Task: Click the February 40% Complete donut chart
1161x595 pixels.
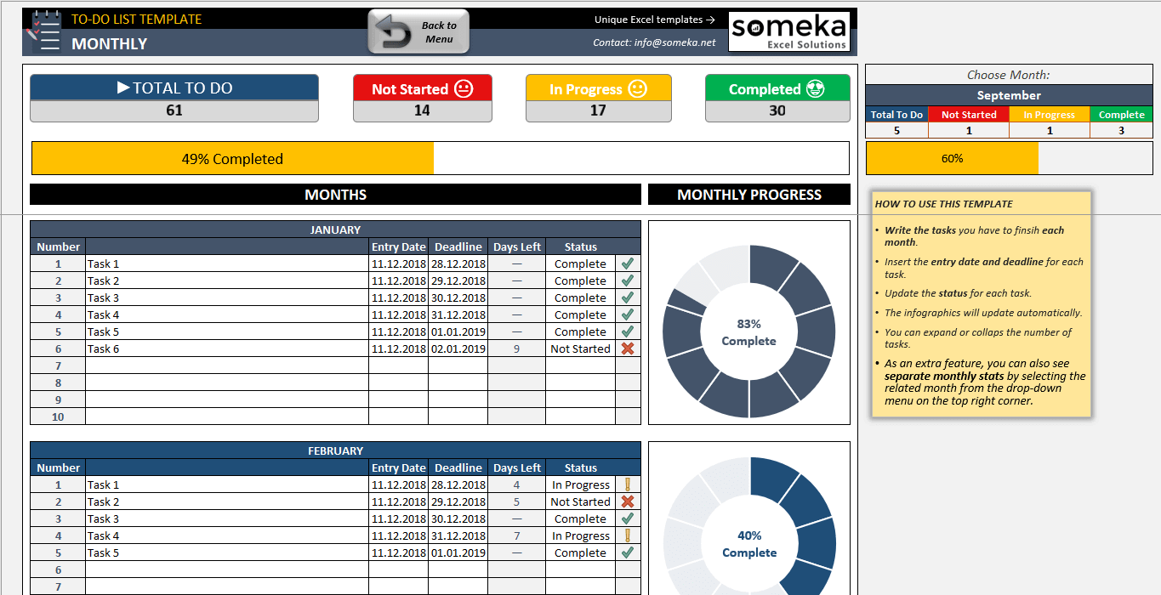Action: pyautogui.click(x=749, y=526)
